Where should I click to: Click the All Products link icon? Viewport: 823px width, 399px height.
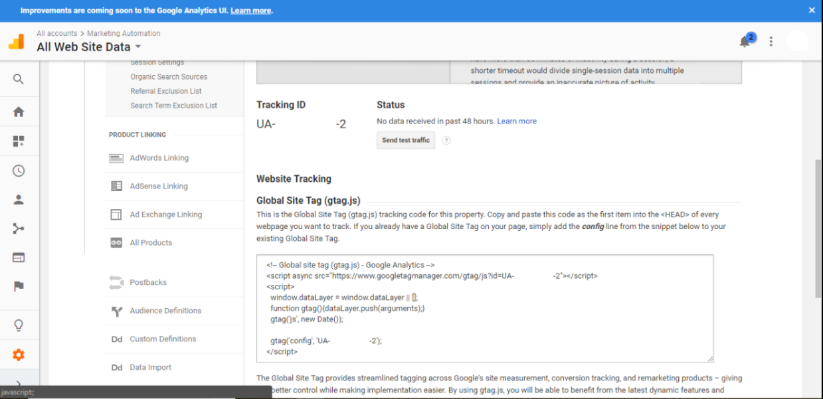pos(116,243)
